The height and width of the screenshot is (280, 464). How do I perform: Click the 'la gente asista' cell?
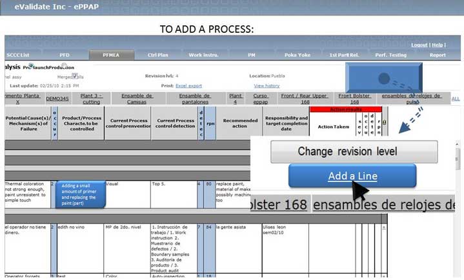pos(239,248)
